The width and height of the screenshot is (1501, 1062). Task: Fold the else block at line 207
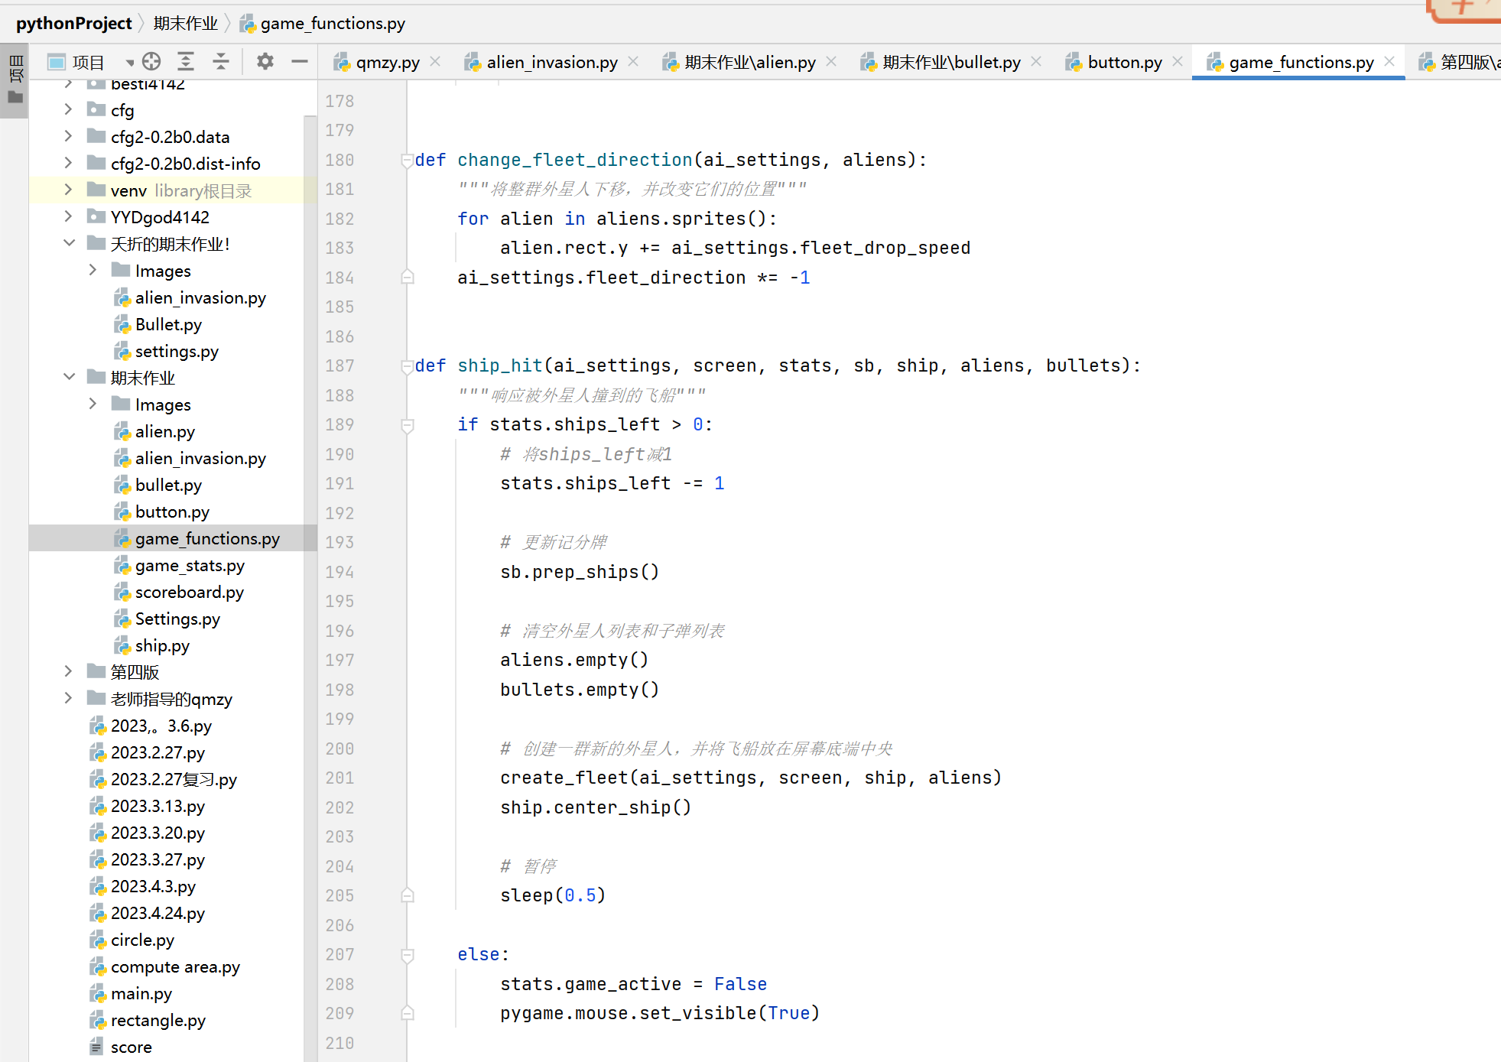tap(408, 954)
